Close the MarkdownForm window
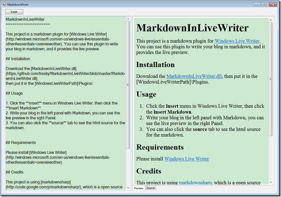Image resolution: width=281 pixels, height=197 pixels. point(273,5)
